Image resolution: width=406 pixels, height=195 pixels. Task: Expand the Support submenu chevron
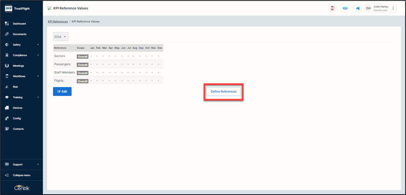click(x=38, y=164)
